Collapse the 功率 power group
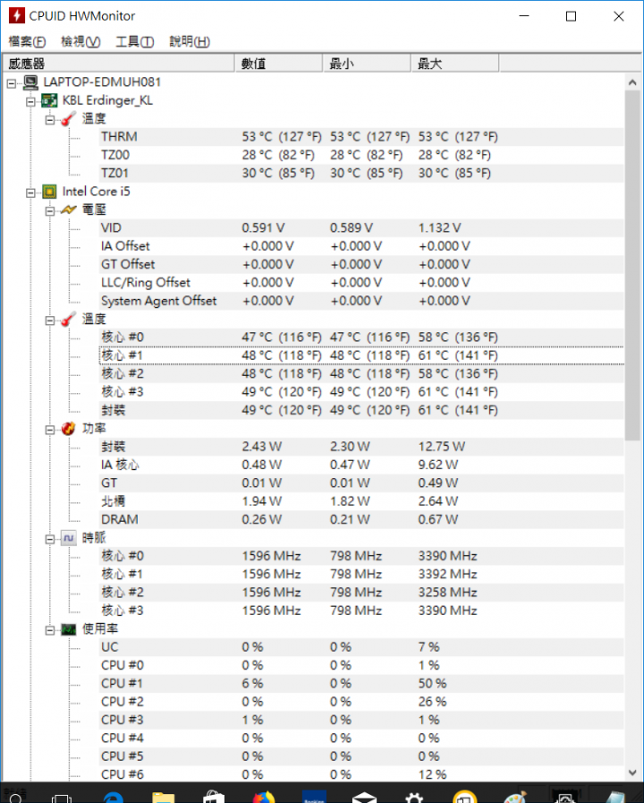Image resolution: width=644 pixels, height=803 pixels. pos(49,430)
